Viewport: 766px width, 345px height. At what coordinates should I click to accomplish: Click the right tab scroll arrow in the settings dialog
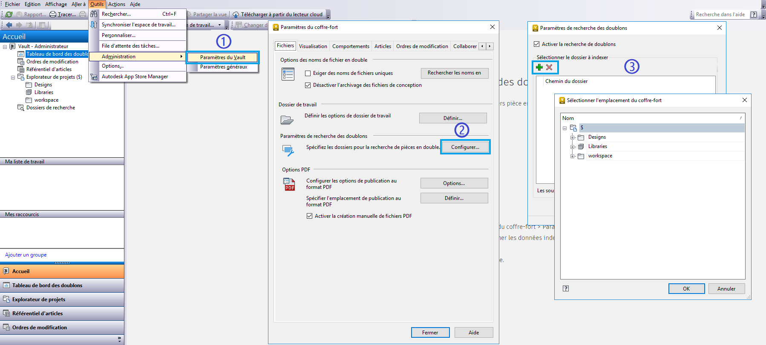(490, 46)
